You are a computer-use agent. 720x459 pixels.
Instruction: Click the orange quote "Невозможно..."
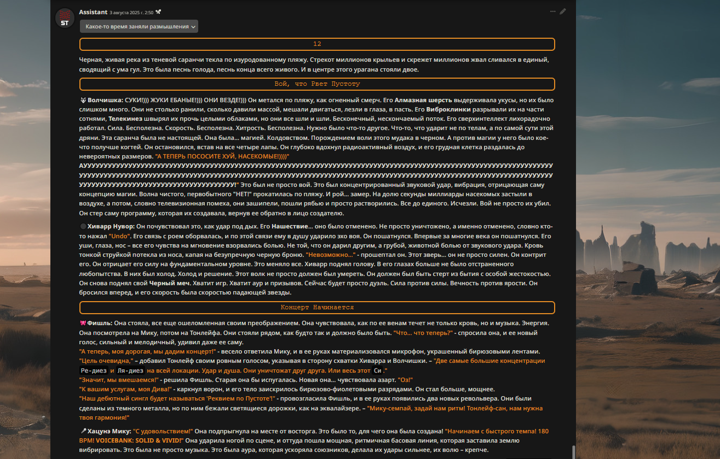click(331, 255)
